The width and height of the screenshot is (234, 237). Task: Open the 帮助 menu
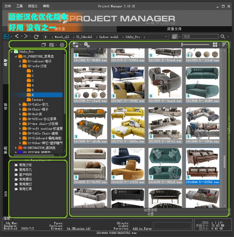click(x=46, y=6)
